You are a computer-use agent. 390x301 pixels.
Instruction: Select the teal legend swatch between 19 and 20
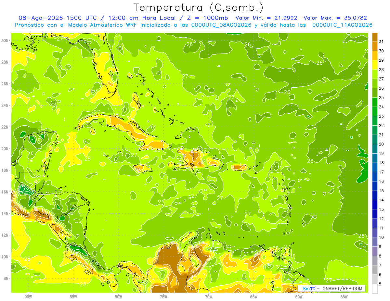pos(375,149)
